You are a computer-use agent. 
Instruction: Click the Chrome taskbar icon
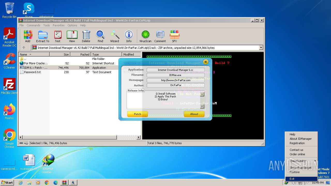[x=47, y=183]
